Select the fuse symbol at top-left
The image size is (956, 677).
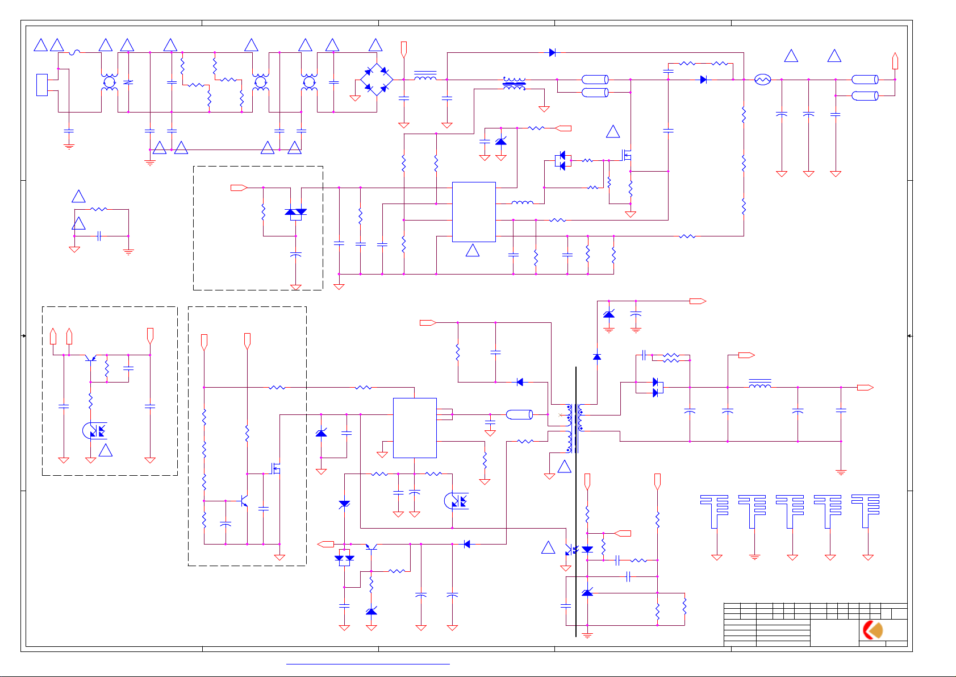(75, 53)
